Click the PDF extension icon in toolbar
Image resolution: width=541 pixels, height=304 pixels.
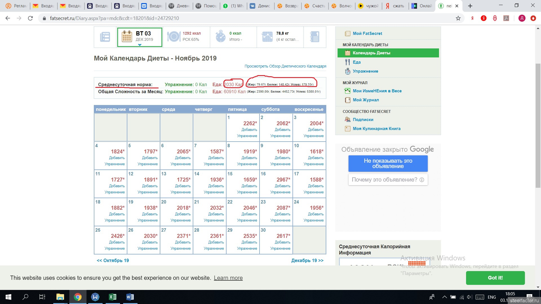[506, 18]
